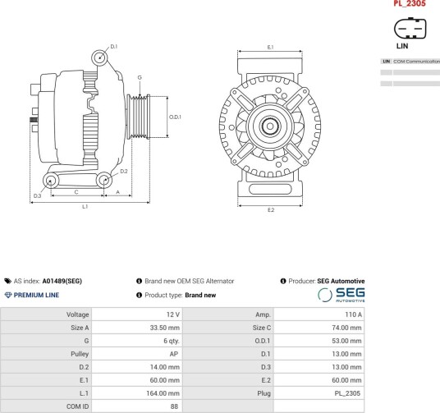This screenshot has height=413, width=440.
Task: Click info icon beside Product type
Action: tap(139, 295)
